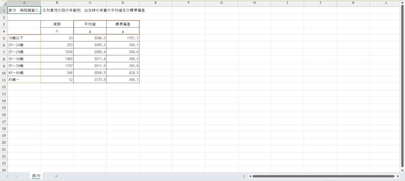This screenshot has width=405, height=181.
Task: Select the column H header
Action: pyautogui.click(x=254, y=3)
